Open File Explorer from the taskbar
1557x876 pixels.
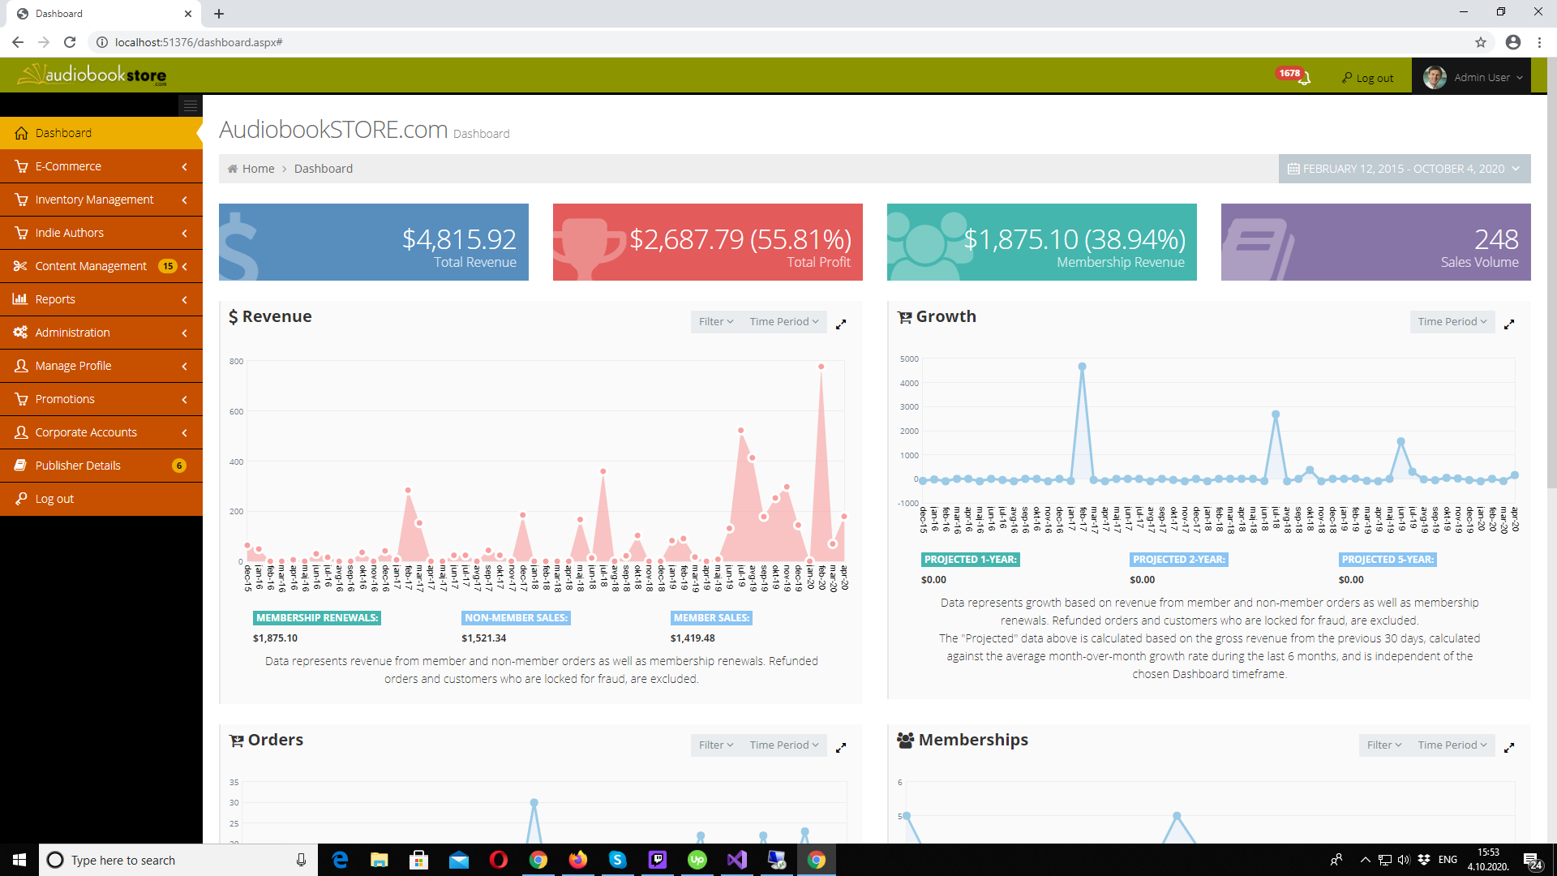pyautogui.click(x=380, y=860)
